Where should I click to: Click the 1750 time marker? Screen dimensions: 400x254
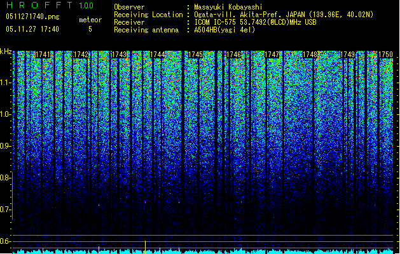pyautogui.click(x=386, y=55)
